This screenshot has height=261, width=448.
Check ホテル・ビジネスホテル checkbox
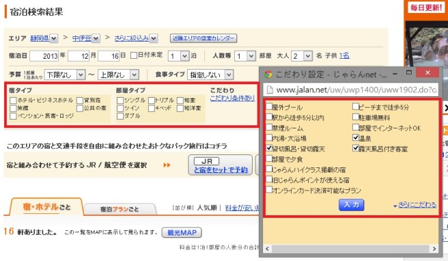click(13, 100)
